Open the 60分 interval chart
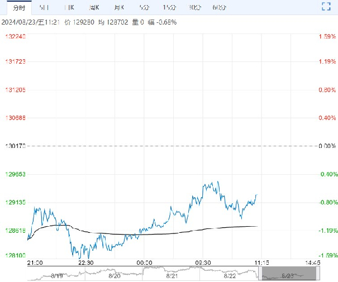The width and height of the screenshot is (338, 282). coord(220,7)
